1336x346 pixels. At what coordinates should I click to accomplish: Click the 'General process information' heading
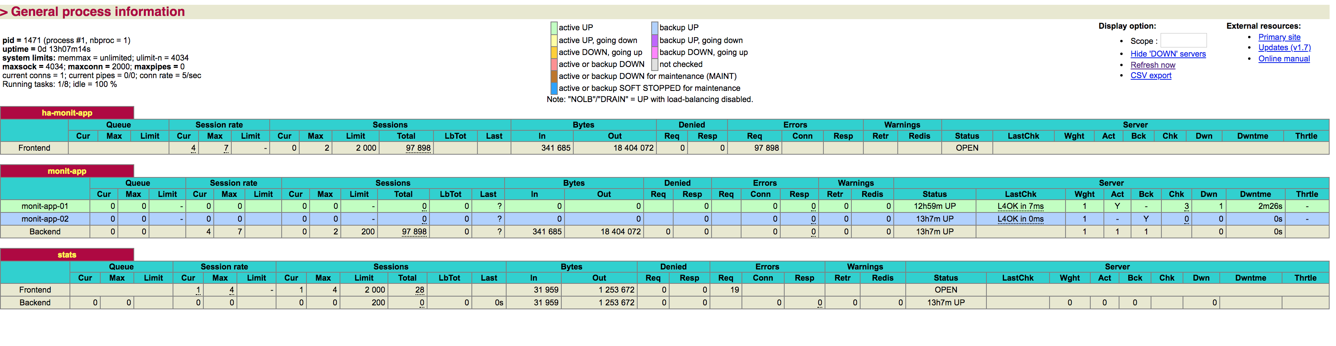[97, 12]
